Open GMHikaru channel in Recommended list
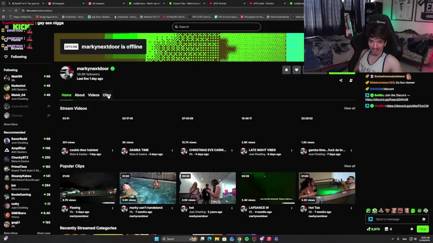 point(27,215)
